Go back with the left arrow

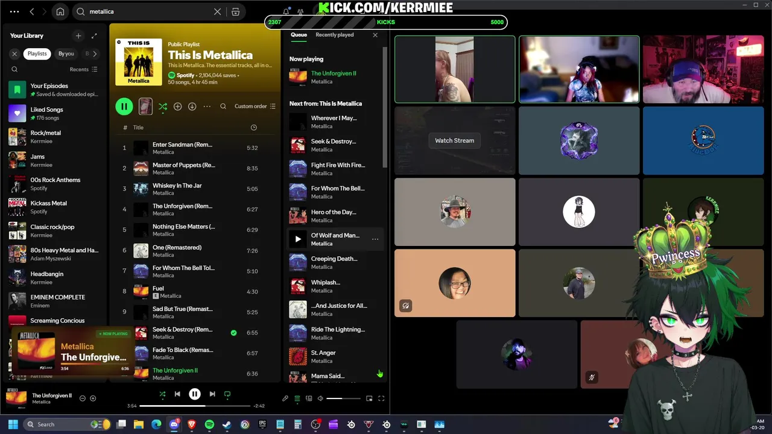[x=32, y=11]
